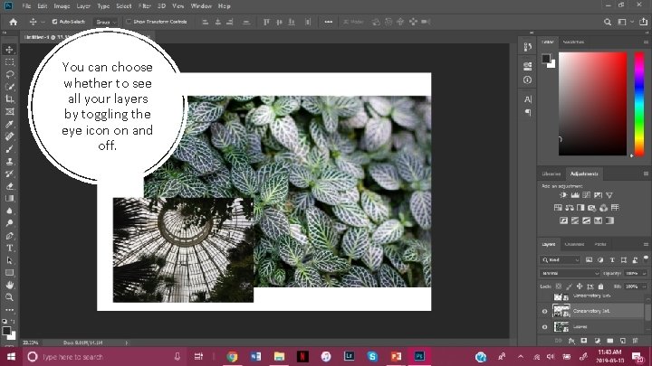Toggle lock position
This screenshot has height=366, width=652.
pos(580,286)
